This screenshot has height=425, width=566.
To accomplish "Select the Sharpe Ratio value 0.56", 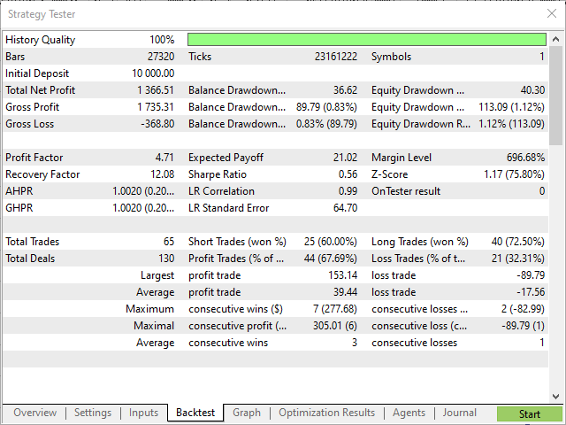I will pyautogui.click(x=348, y=174).
